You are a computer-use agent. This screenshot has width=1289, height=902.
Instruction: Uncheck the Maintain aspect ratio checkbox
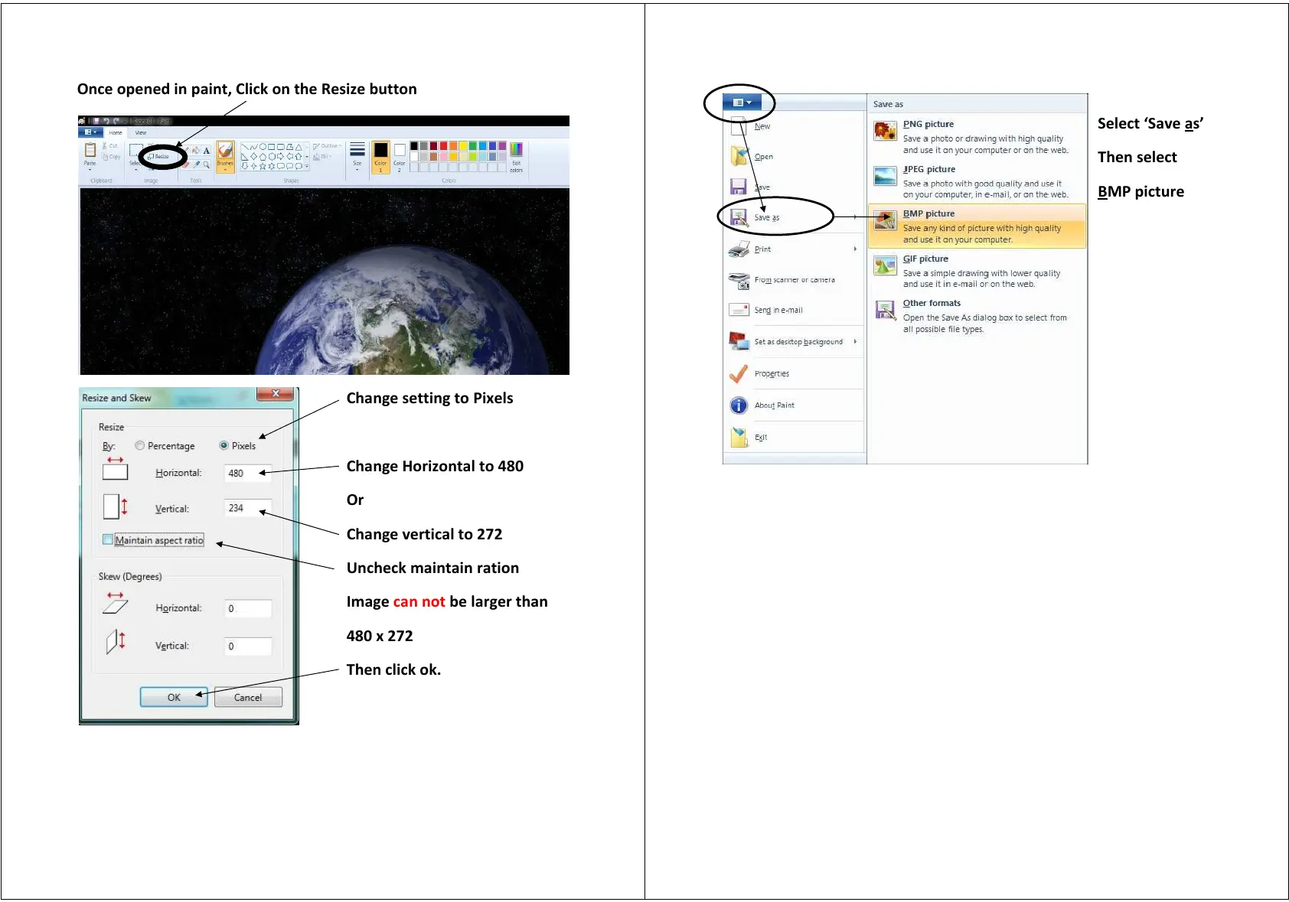point(108,539)
